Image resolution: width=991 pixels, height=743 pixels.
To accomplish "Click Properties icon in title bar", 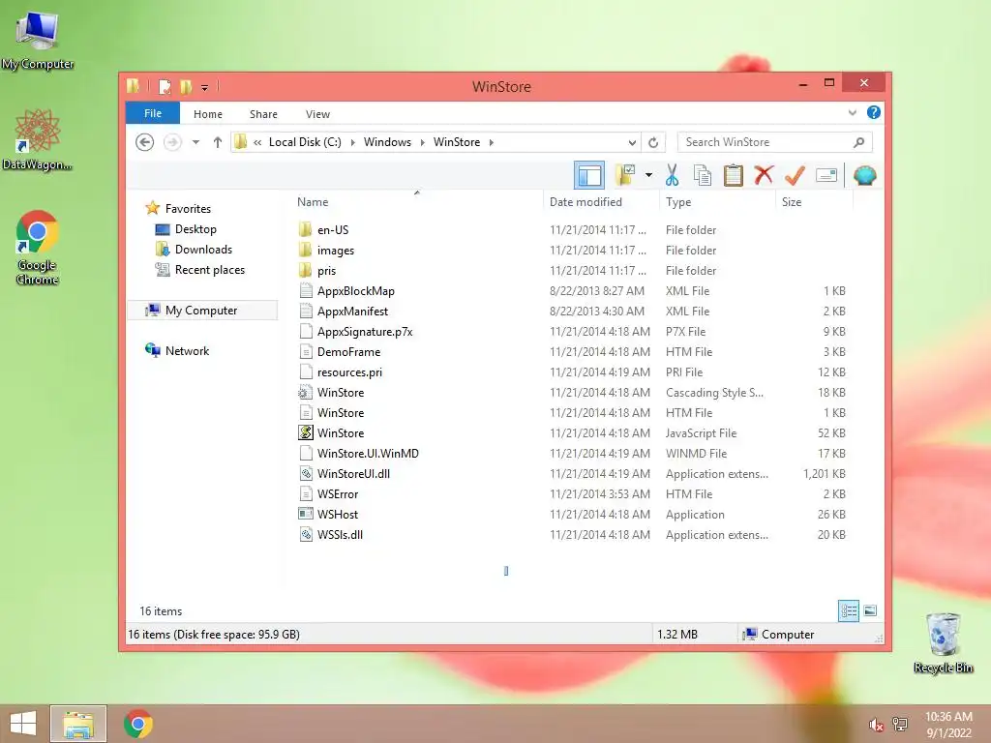I will [x=165, y=86].
